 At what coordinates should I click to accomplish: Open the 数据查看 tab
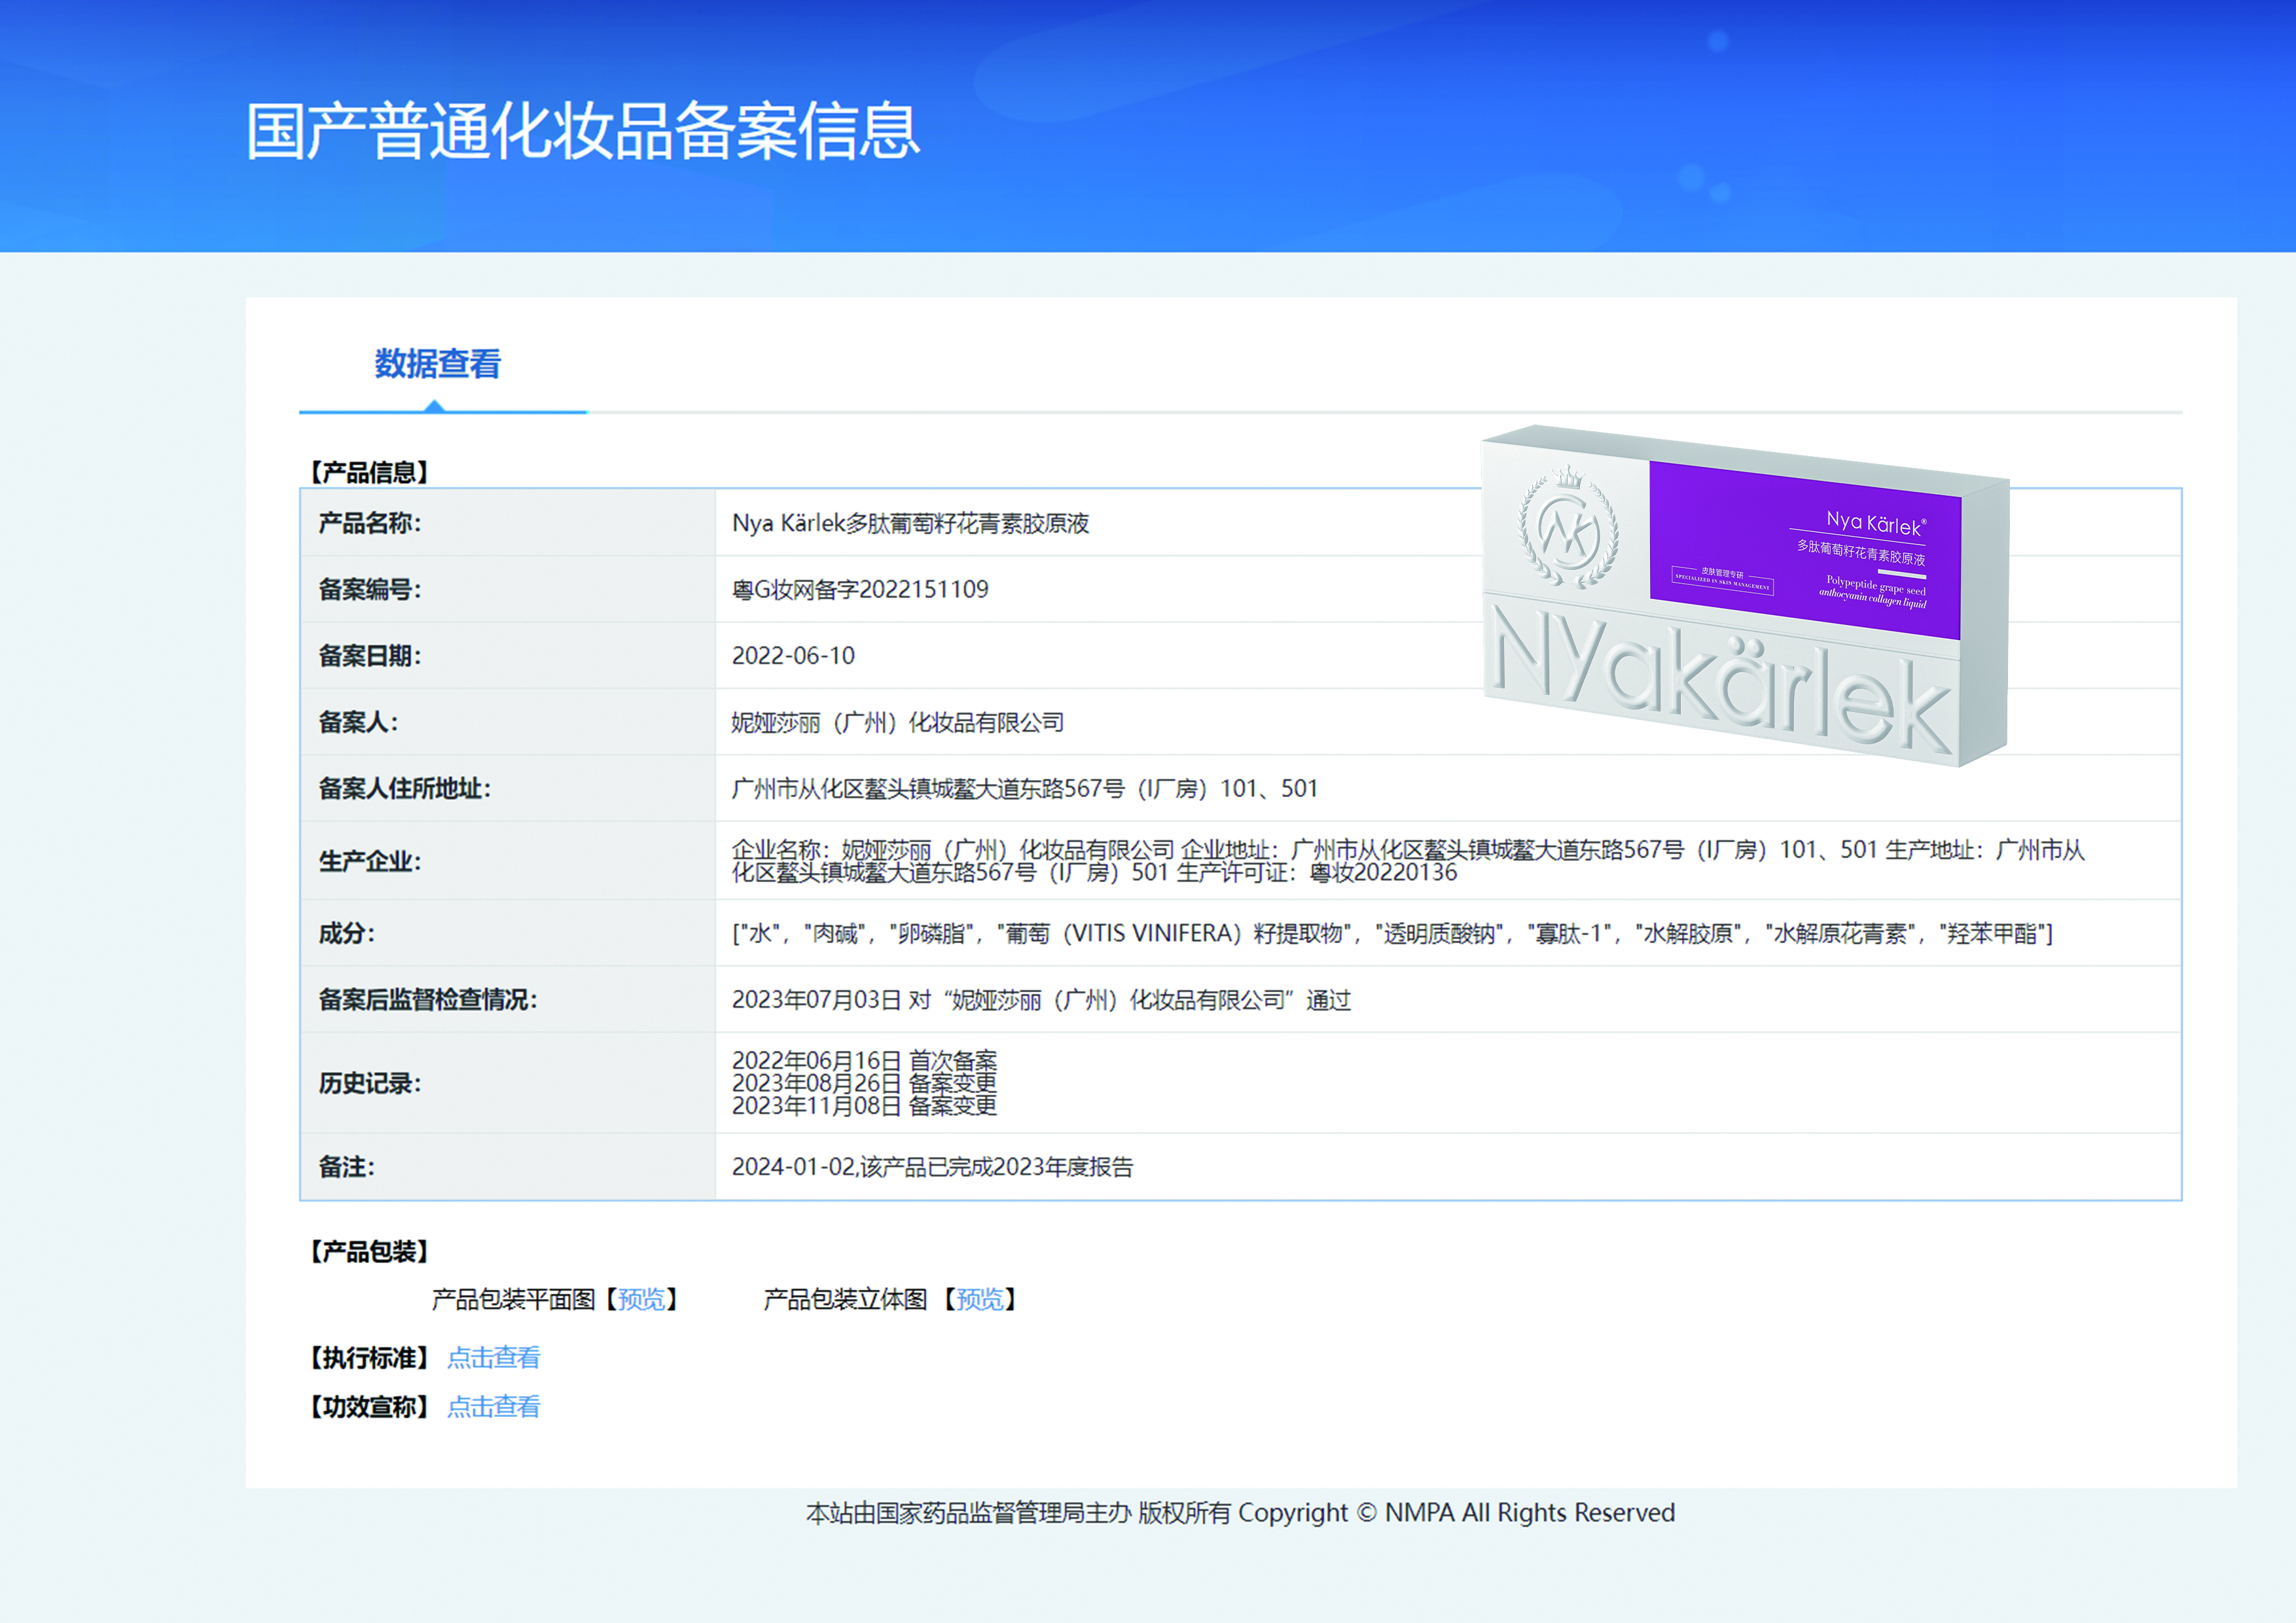(438, 364)
